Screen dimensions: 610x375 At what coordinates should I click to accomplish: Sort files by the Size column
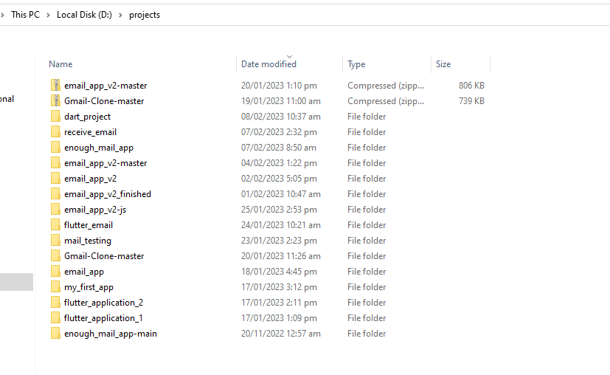[x=443, y=64]
